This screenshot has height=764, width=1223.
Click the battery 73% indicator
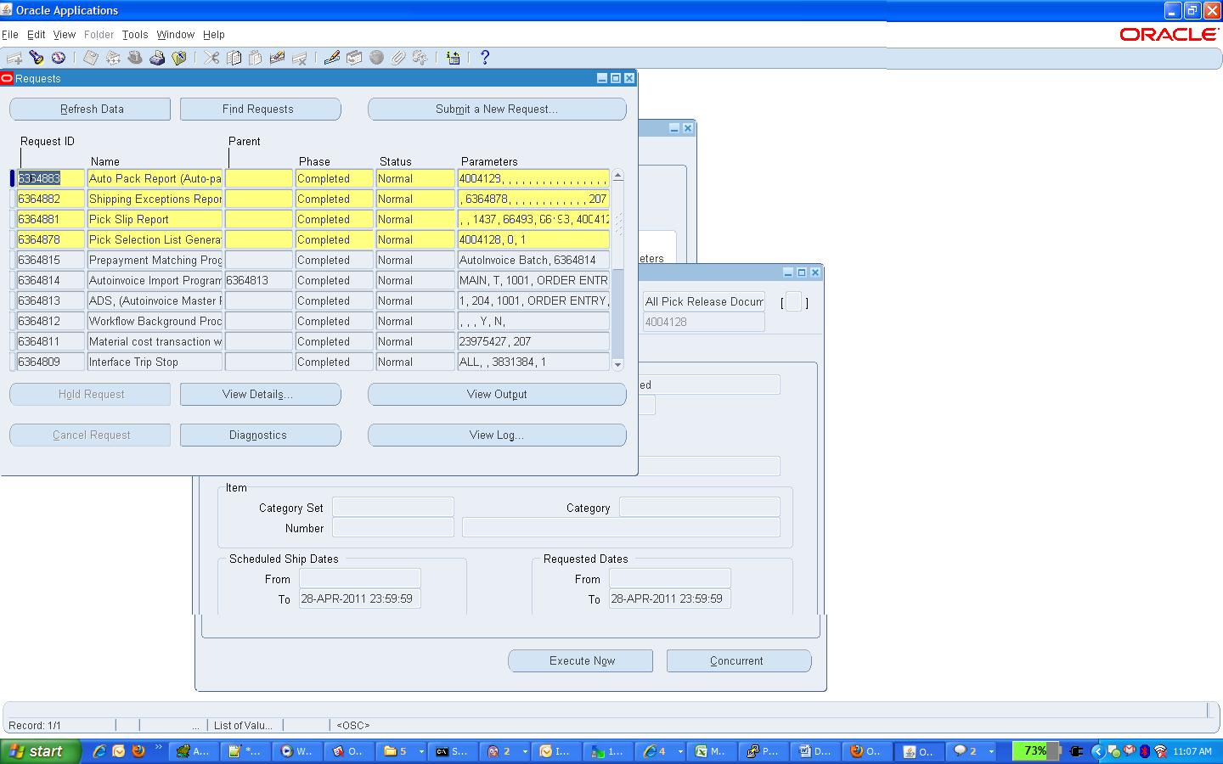click(x=1035, y=751)
